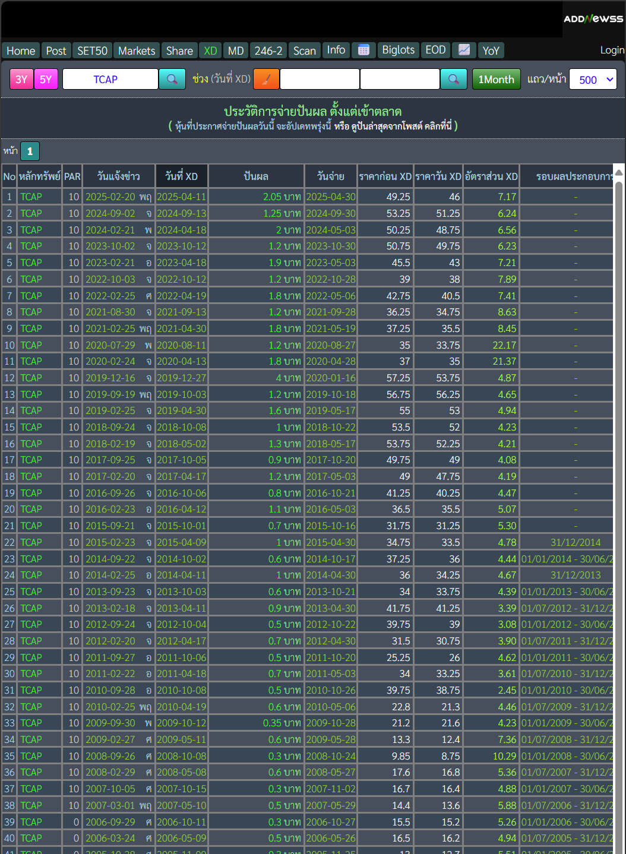Click XD ratio value 10.29

pos(504,756)
